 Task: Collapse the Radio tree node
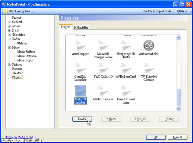9,39
